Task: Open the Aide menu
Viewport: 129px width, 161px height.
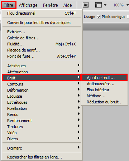Action: point(68,5)
